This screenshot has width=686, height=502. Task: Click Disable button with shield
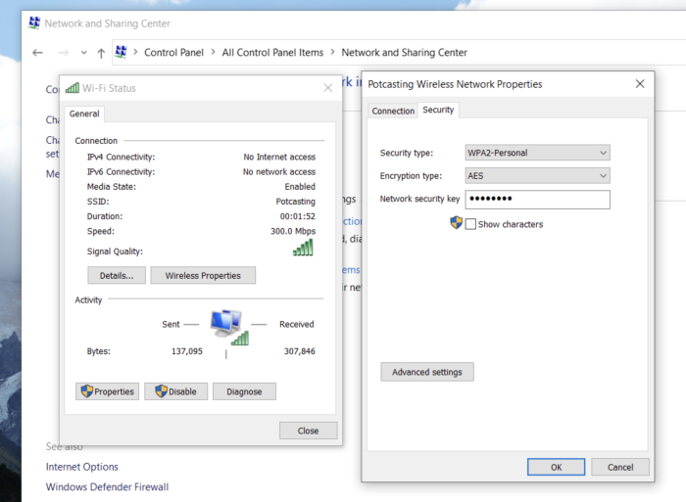175,391
